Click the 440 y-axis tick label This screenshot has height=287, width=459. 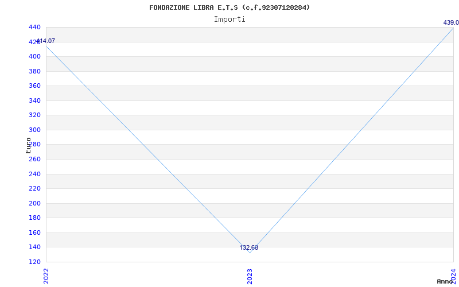click(34, 27)
